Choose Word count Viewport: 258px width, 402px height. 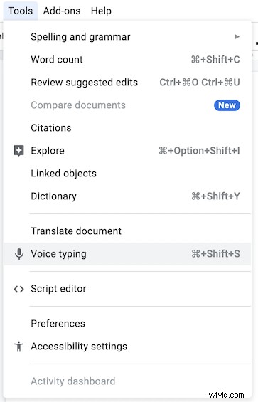[127, 60]
